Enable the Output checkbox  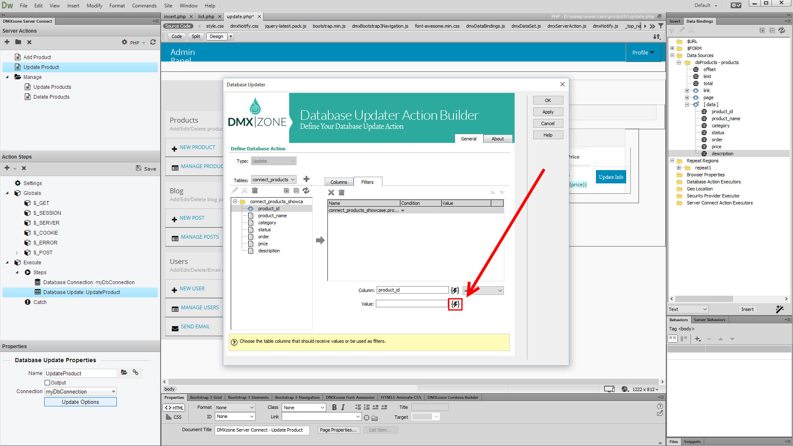[x=47, y=383]
